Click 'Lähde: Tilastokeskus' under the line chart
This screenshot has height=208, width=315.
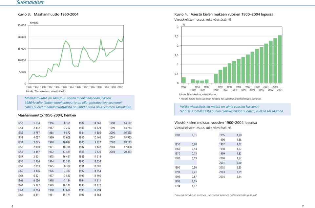pyautogui.click(x=46, y=91)
